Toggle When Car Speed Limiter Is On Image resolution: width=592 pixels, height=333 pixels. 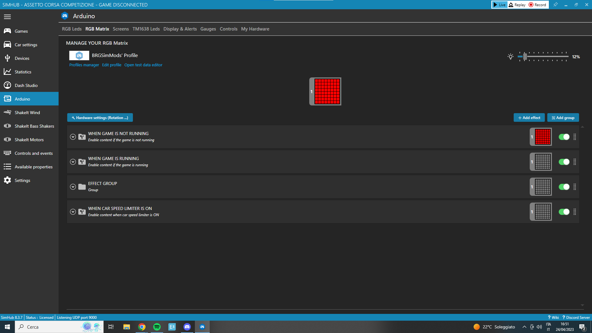tap(564, 212)
